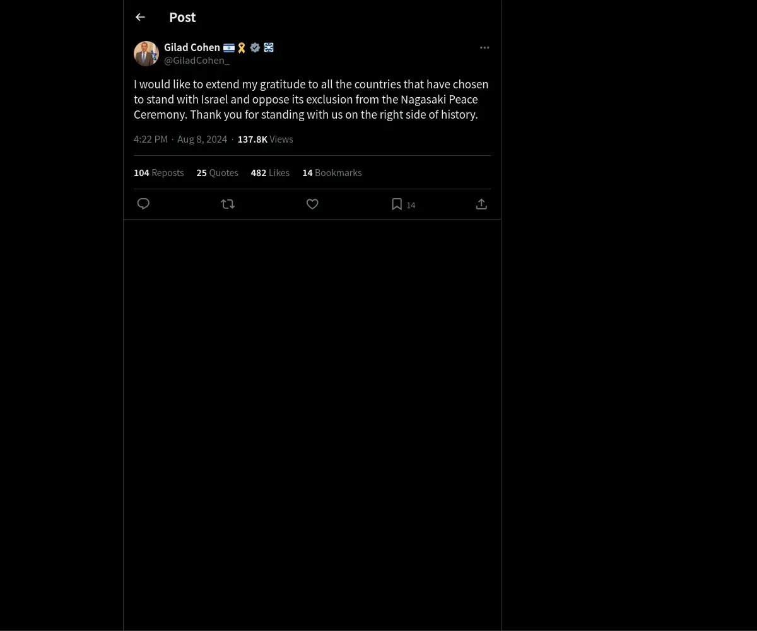Click the repost arrows icon
This screenshot has height=631, width=757.
pos(228,204)
